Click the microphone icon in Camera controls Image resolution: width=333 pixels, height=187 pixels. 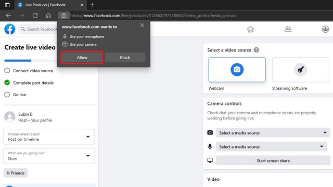click(x=210, y=146)
